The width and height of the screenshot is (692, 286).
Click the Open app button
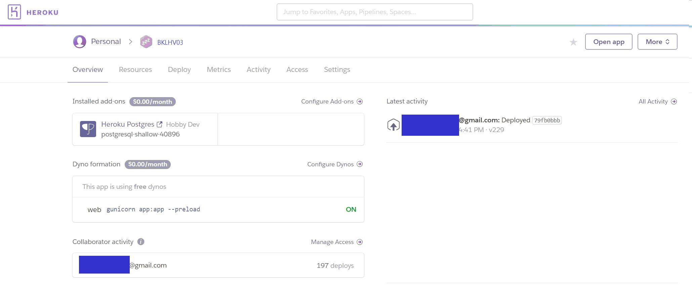[609, 42]
